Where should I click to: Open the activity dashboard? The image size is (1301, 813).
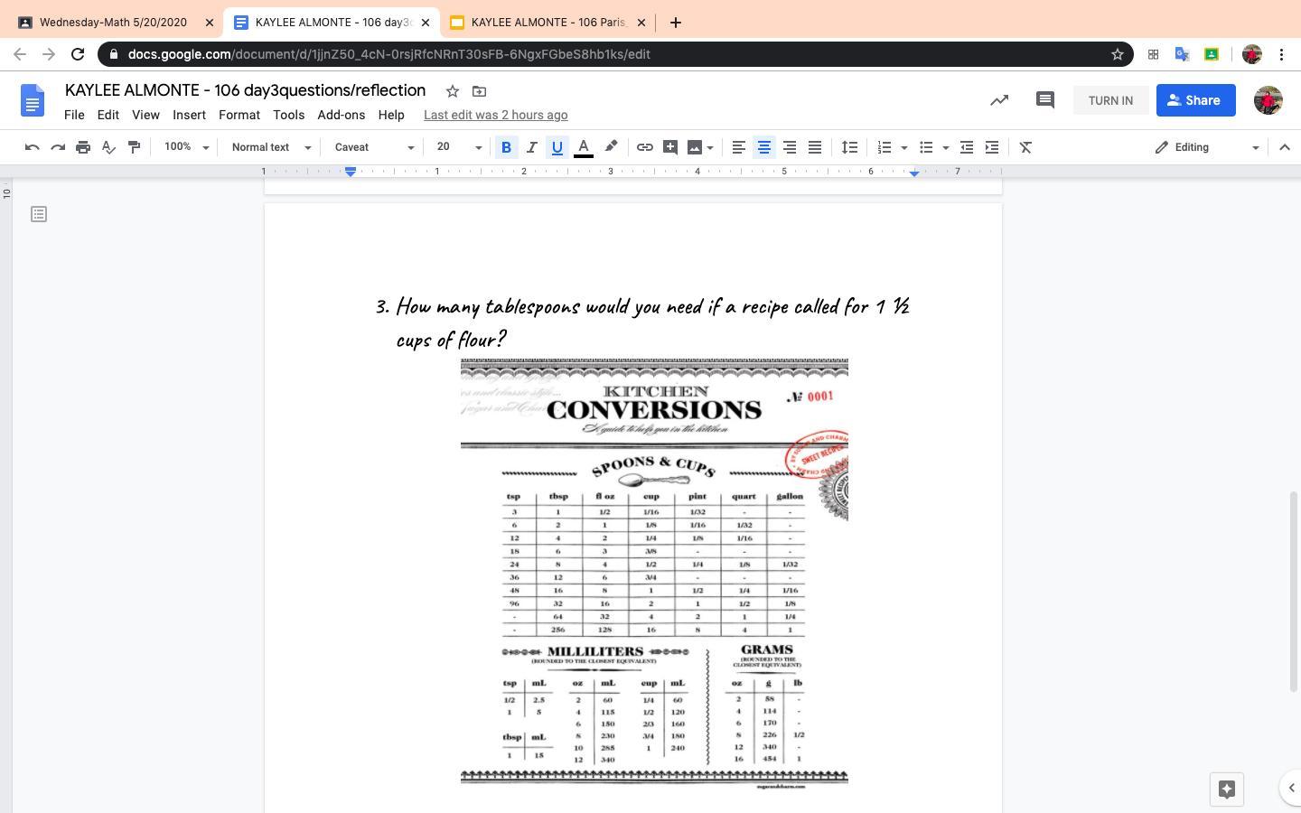pos(999,100)
